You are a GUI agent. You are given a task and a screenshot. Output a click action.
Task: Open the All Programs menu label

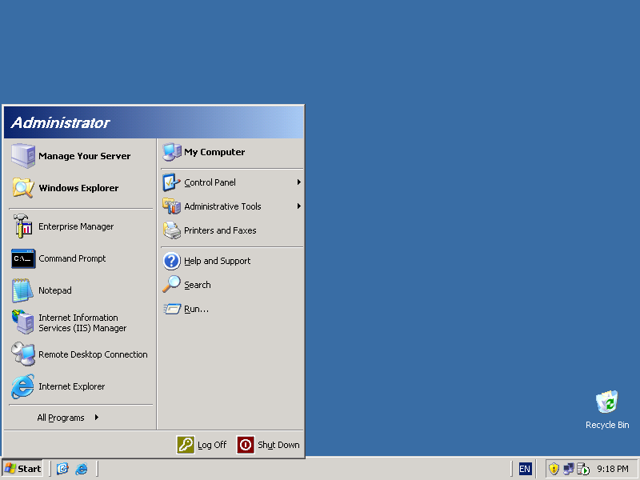click(61, 418)
